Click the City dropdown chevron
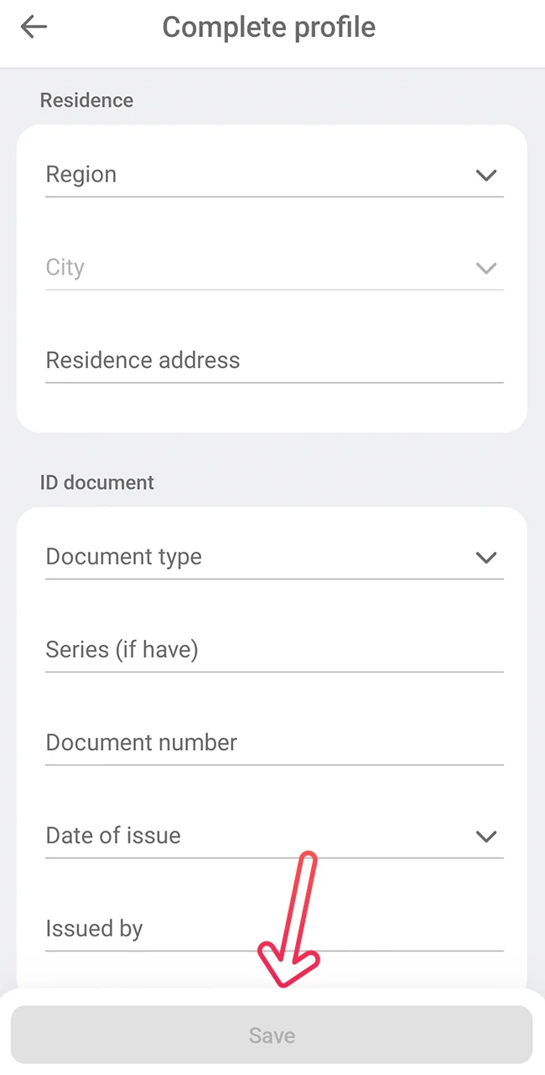Screen dimensions: 545x1075 (x=486, y=268)
